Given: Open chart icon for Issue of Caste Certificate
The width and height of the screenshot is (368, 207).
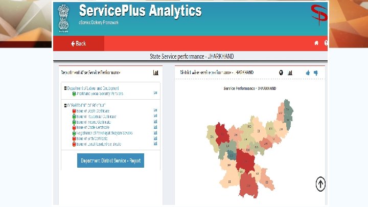Looking at the screenshot, I should [155, 127].
